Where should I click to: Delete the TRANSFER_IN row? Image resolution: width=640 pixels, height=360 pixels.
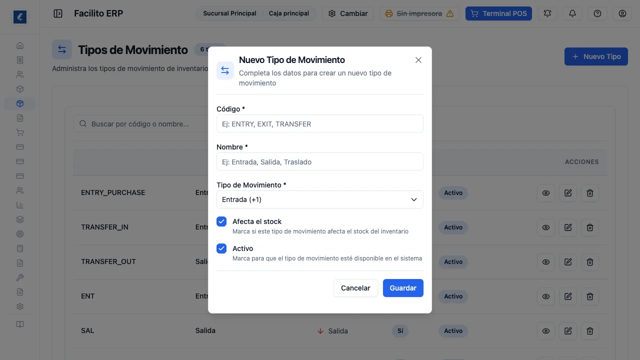[590, 227]
